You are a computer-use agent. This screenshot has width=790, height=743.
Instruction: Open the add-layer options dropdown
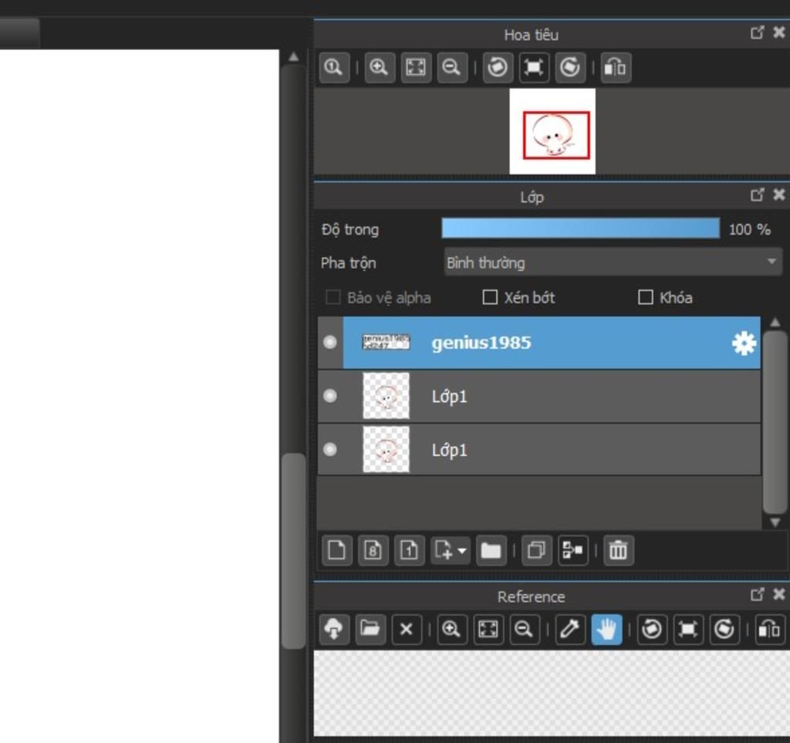451,550
